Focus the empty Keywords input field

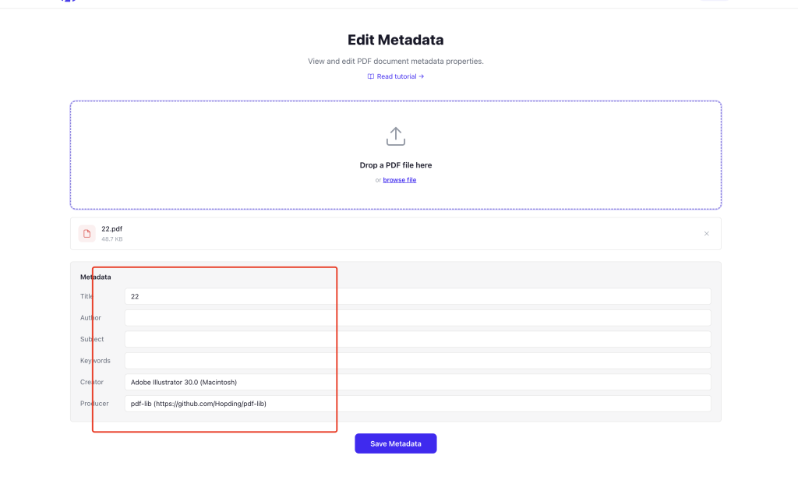pos(418,361)
